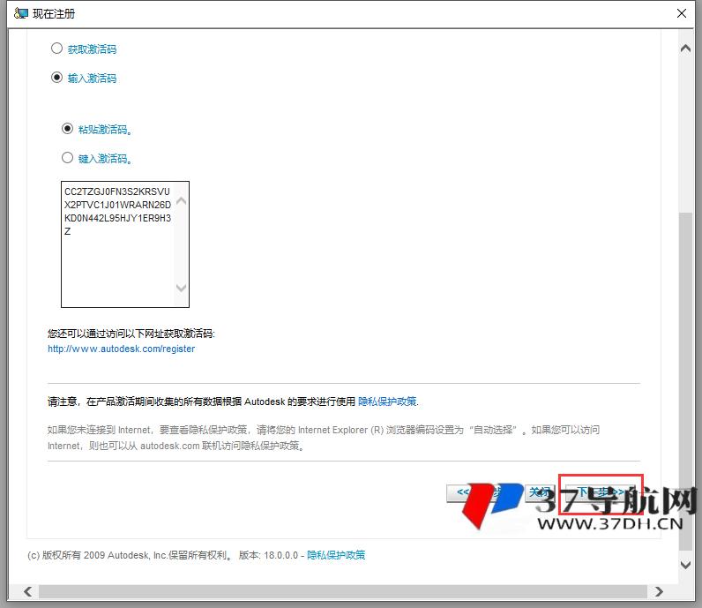Select the 获取激活码 radio button
Screen dimensions: 702x608
[x=56, y=49]
